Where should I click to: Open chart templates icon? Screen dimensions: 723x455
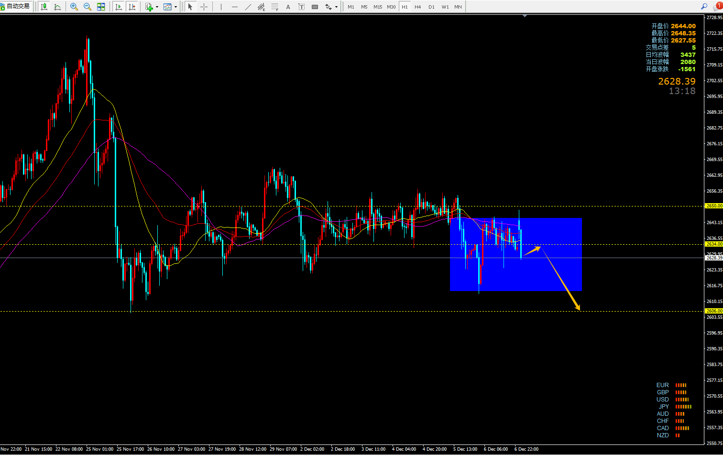(x=167, y=7)
